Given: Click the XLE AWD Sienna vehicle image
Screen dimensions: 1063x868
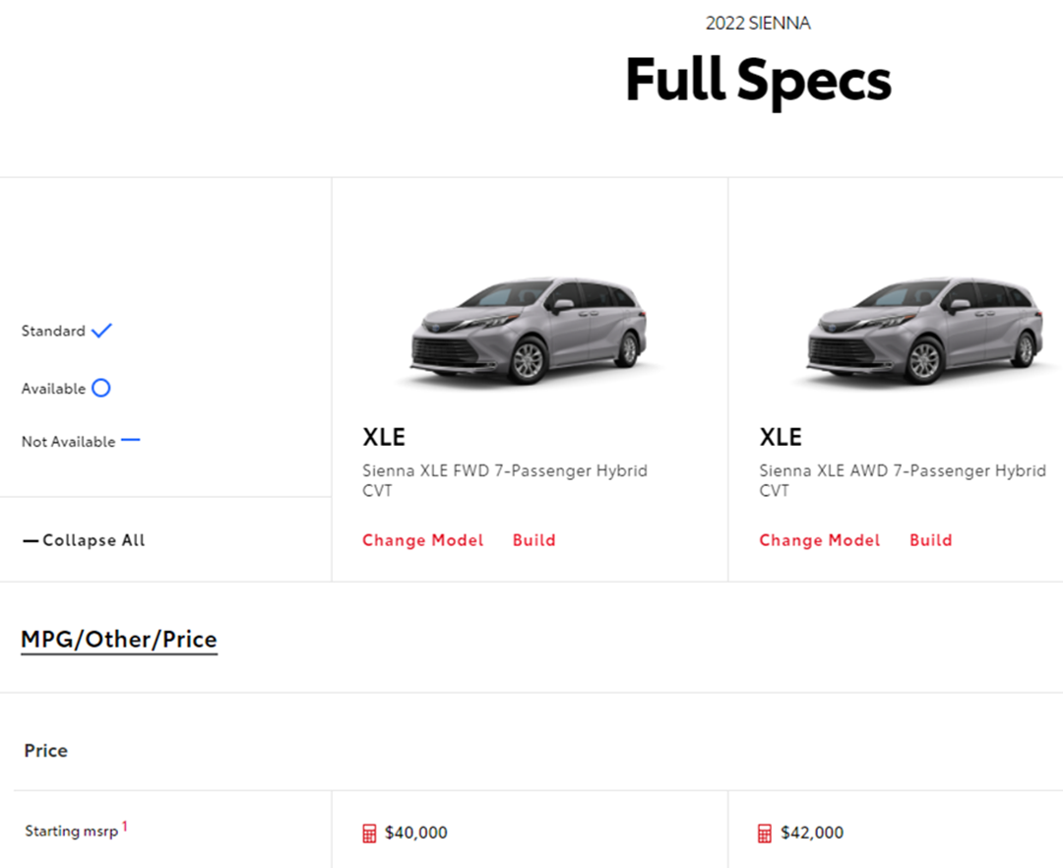Looking at the screenshot, I should (925, 331).
